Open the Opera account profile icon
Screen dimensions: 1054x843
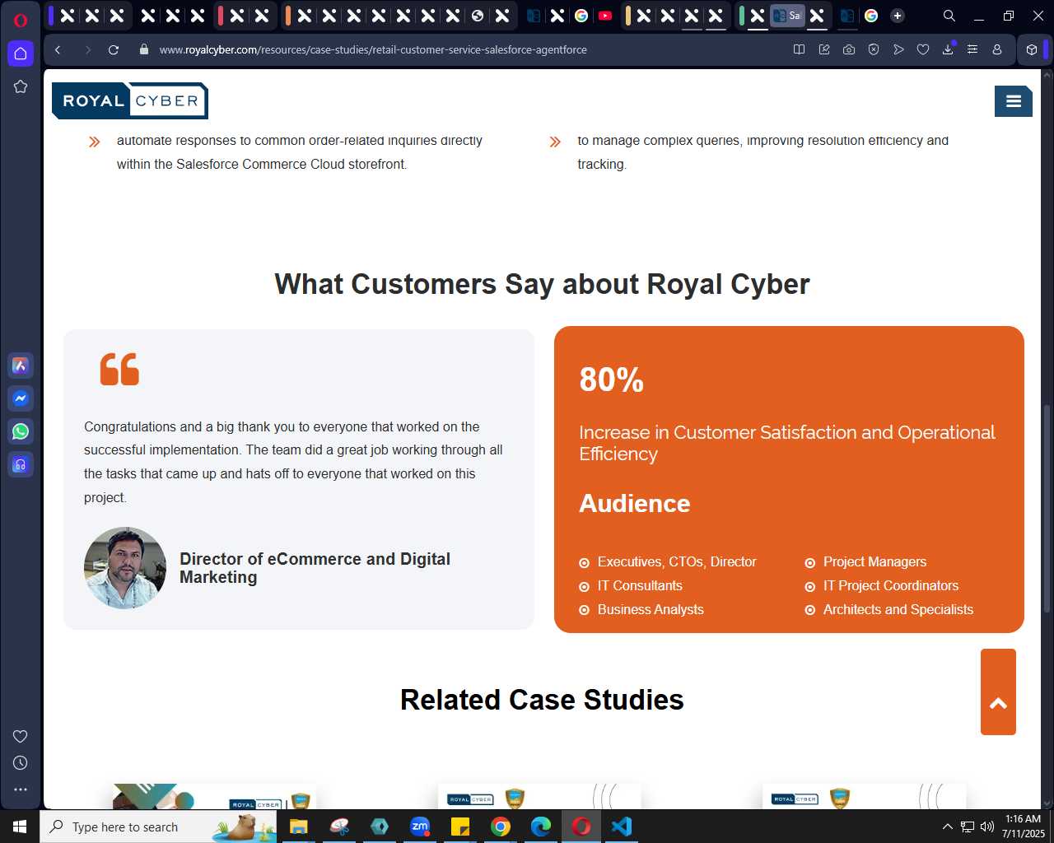tap(997, 50)
